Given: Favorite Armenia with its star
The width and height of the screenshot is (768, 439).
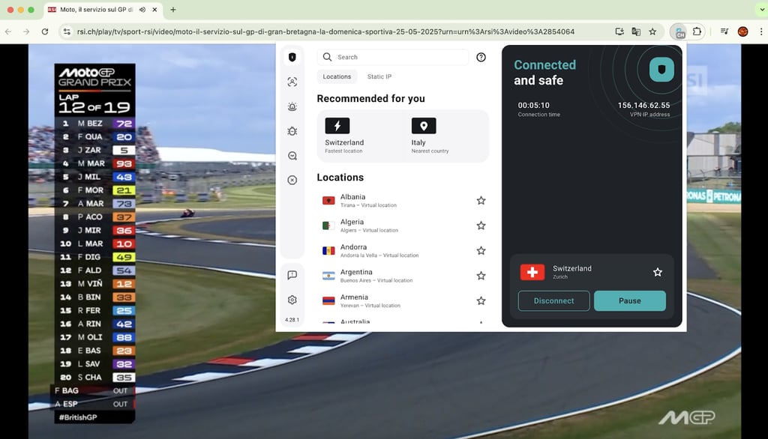Looking at the screenshot, I should pyautogui.click(x=481, y=300).
